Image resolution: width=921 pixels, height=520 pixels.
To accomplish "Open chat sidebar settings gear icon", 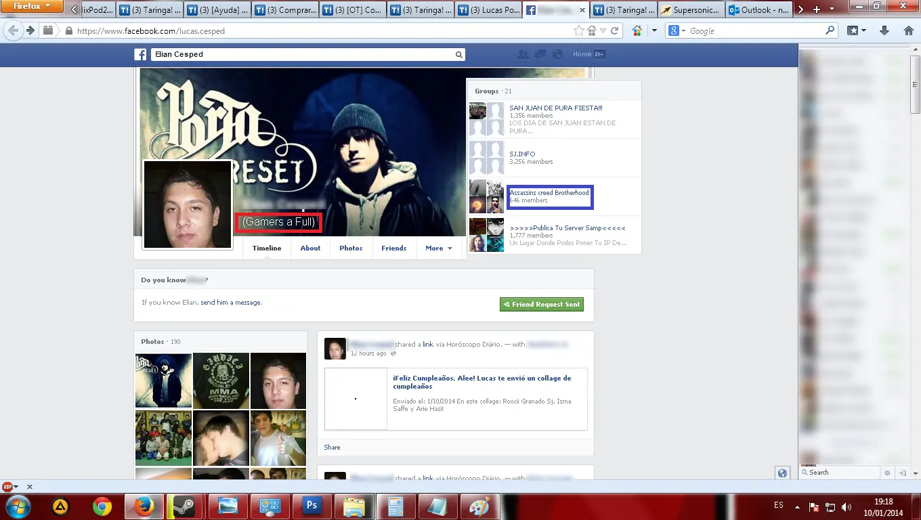I will pyautogui.click(x=888, y=473).
